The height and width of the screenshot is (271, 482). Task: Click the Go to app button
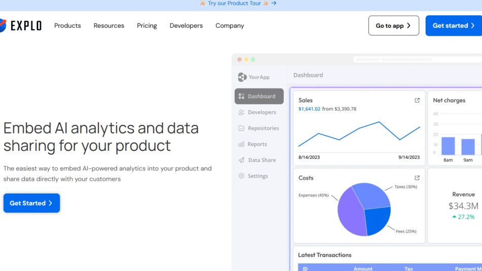(393, 26)
